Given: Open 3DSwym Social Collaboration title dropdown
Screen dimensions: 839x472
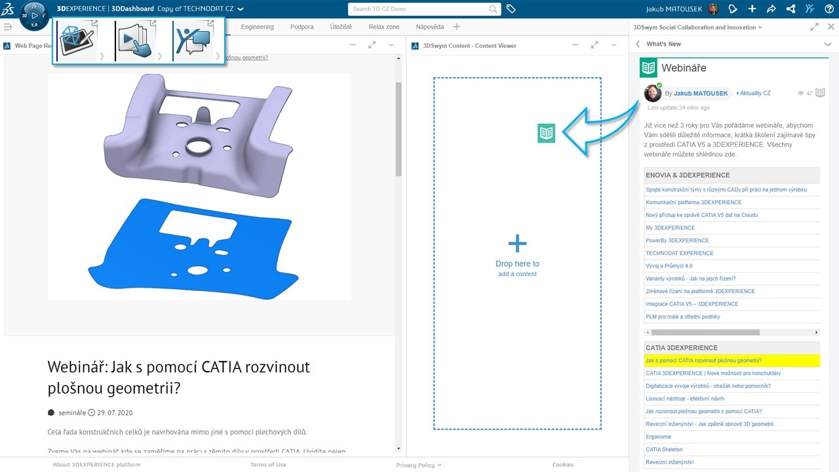Looking at the screenshot, I should 760,28.
